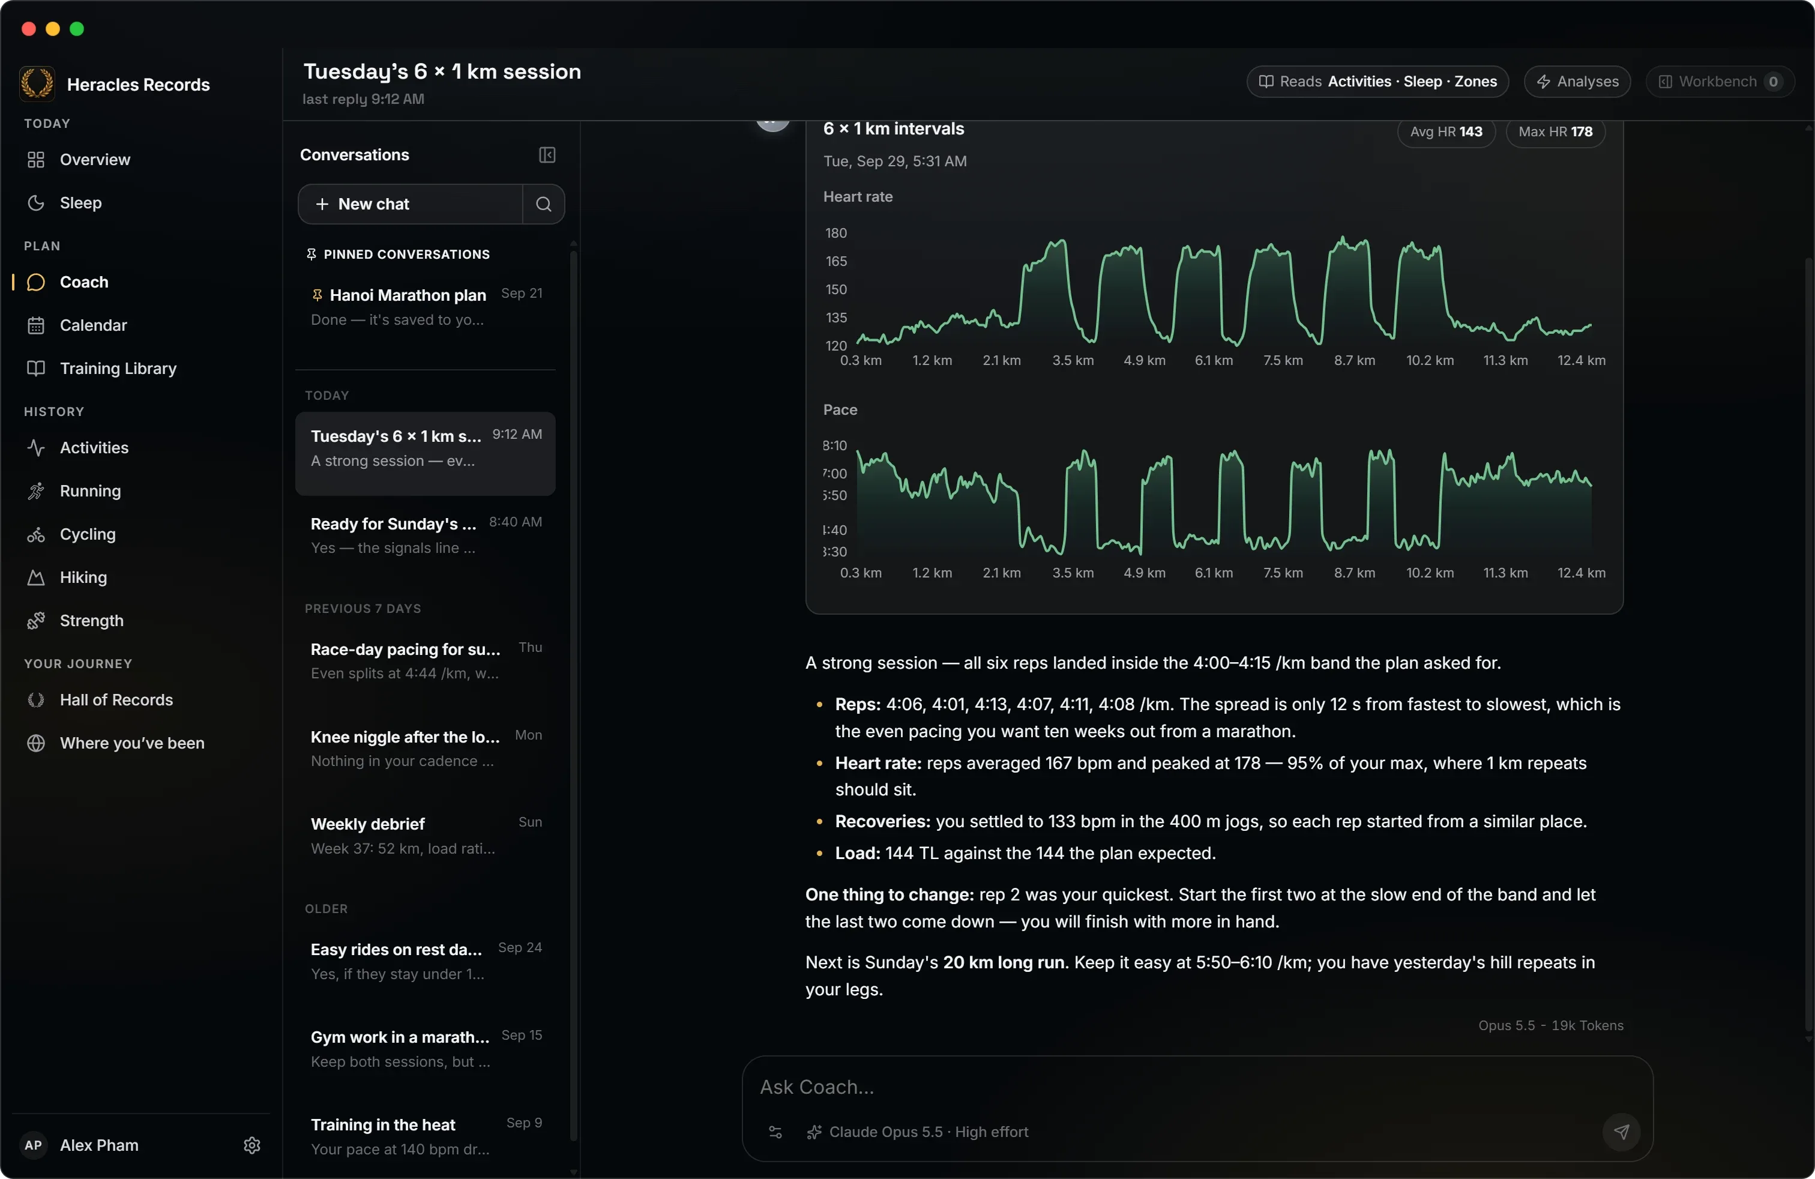Image resolution: width=1815 pixels, height=1179 pixels.
Task: Select Tuesday's 6 × 1 km conversation row
Action: [426, 453]
